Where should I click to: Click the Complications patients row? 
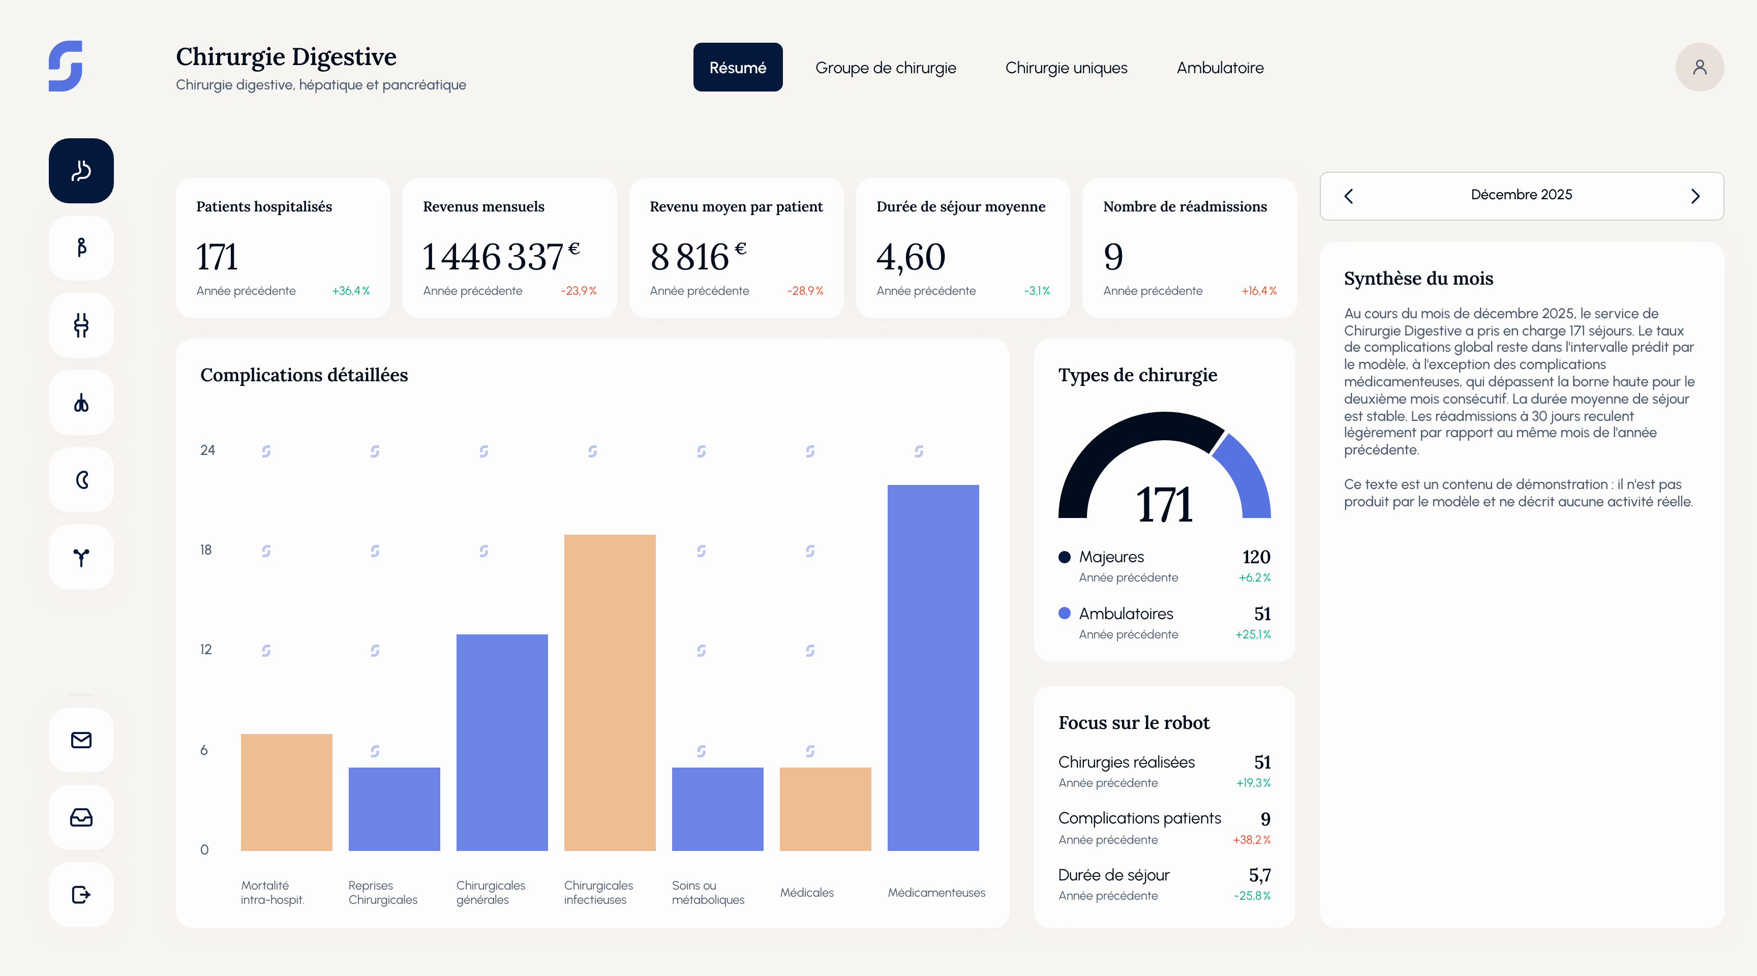click(1164, 829)
